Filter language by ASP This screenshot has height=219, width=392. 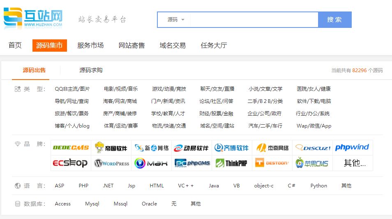(60, 186)
